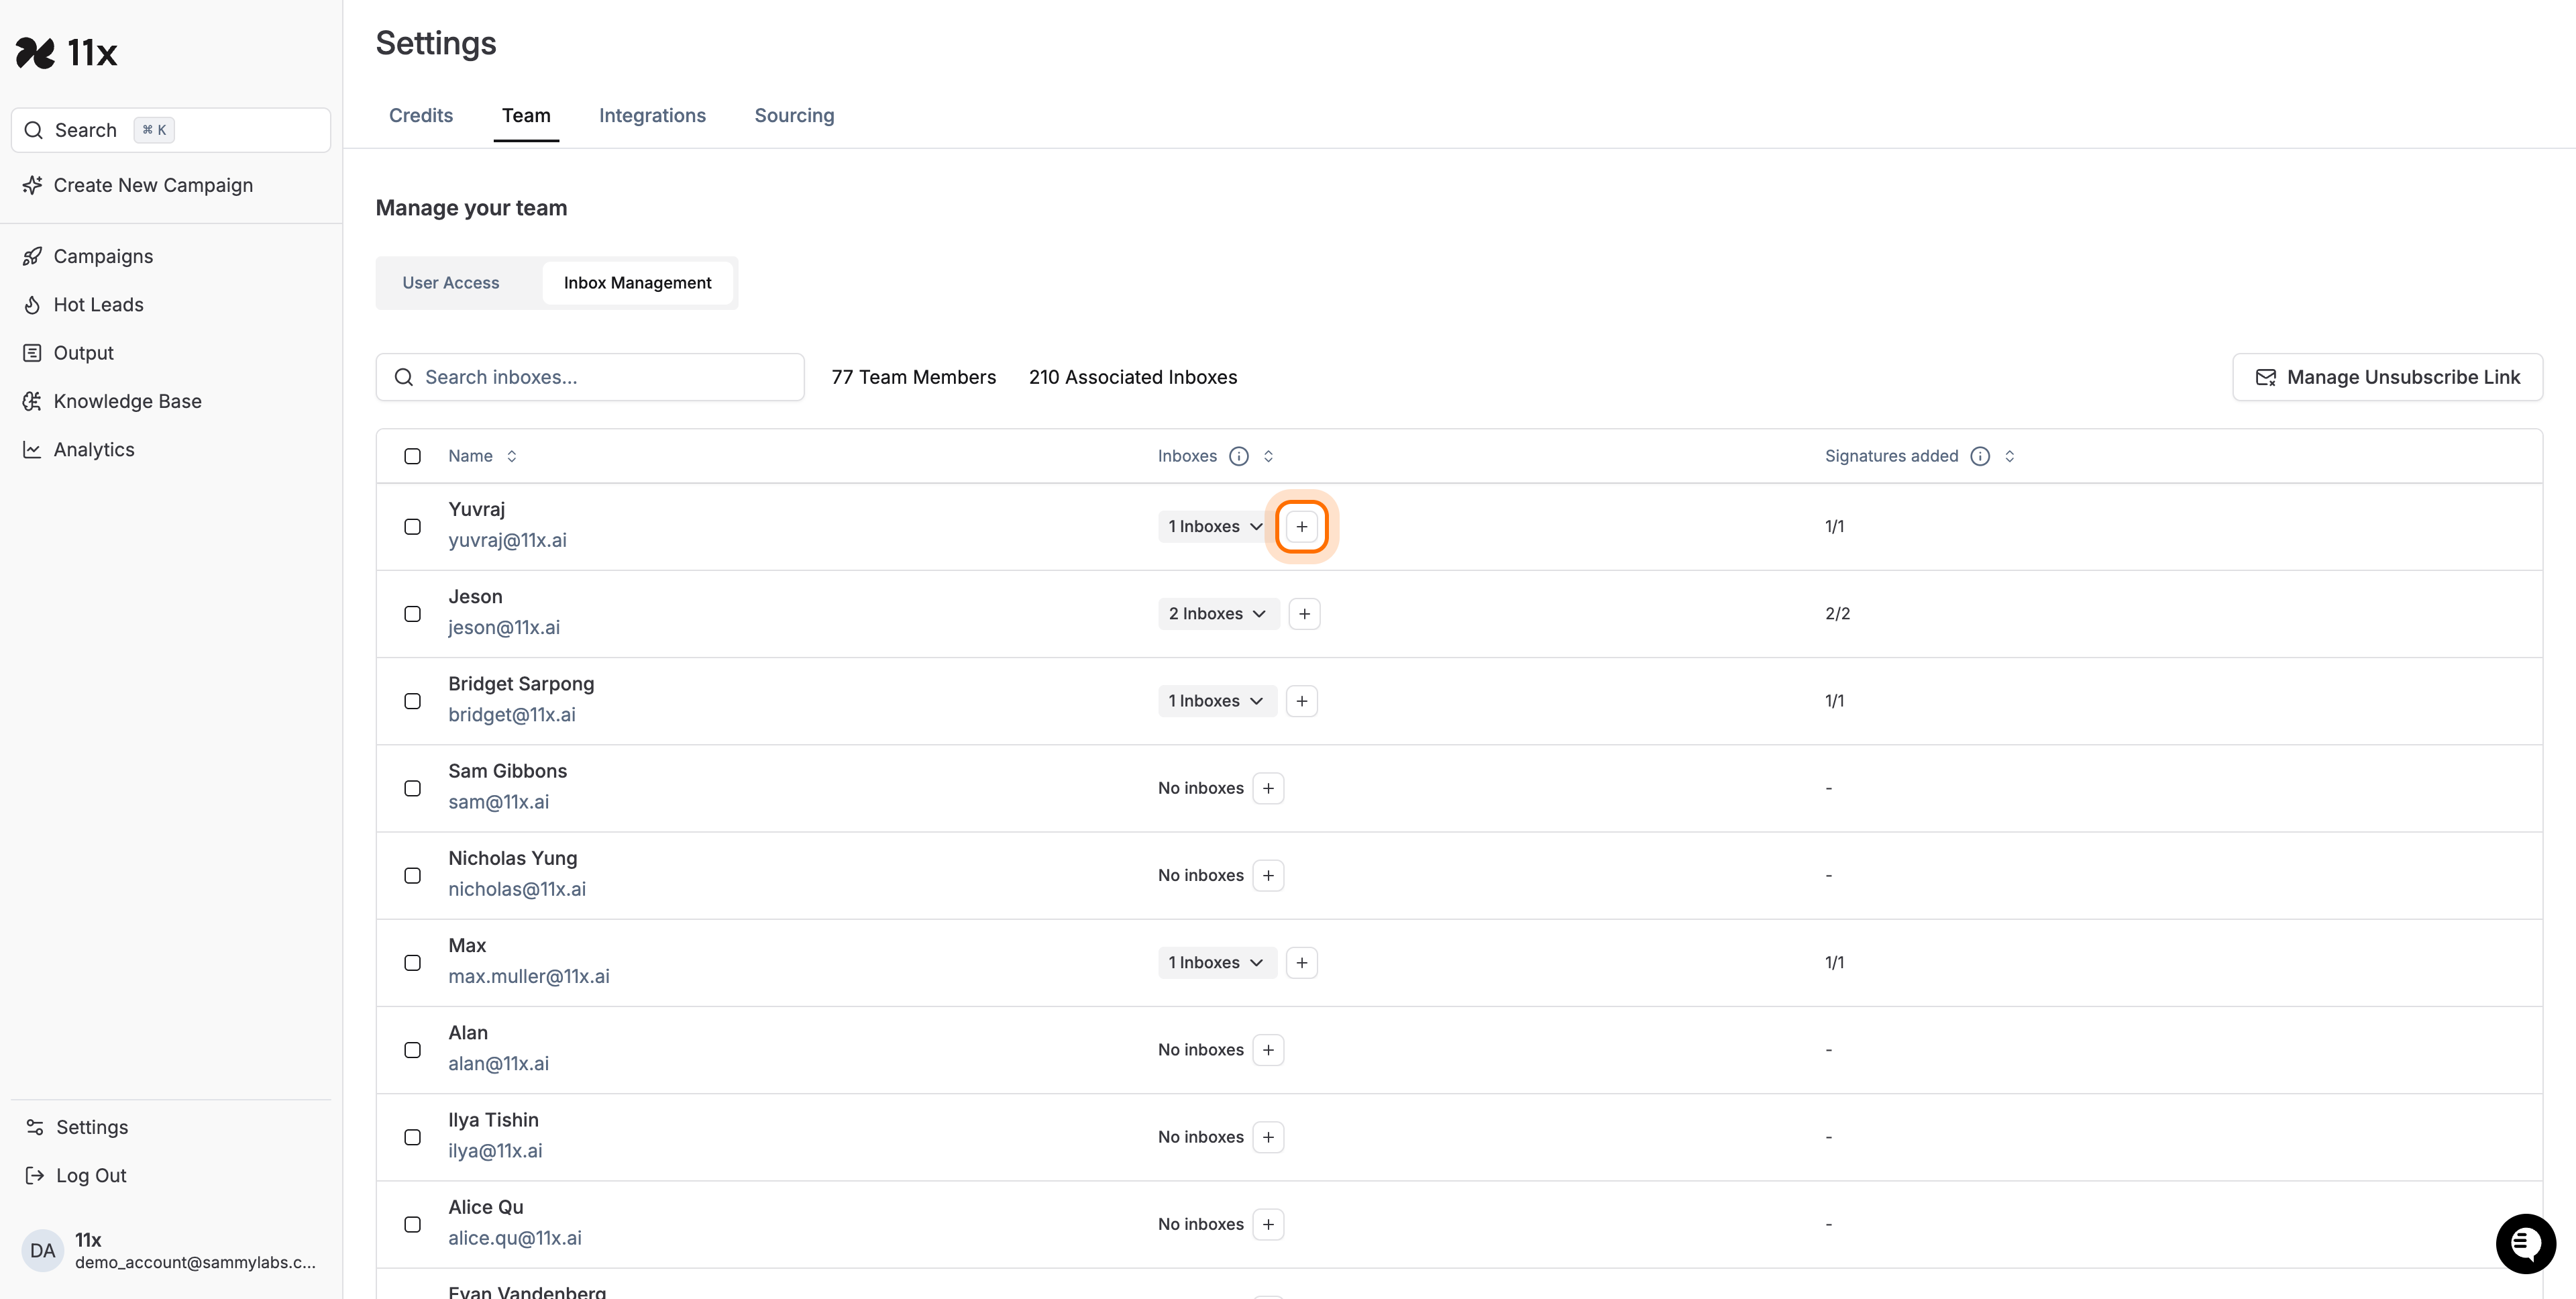Click Create New Campaign

pyautogui.click(x=152, y=185)
